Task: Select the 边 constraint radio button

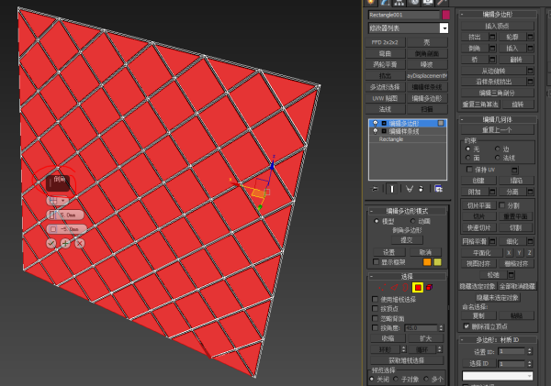Action: (498, 148)
